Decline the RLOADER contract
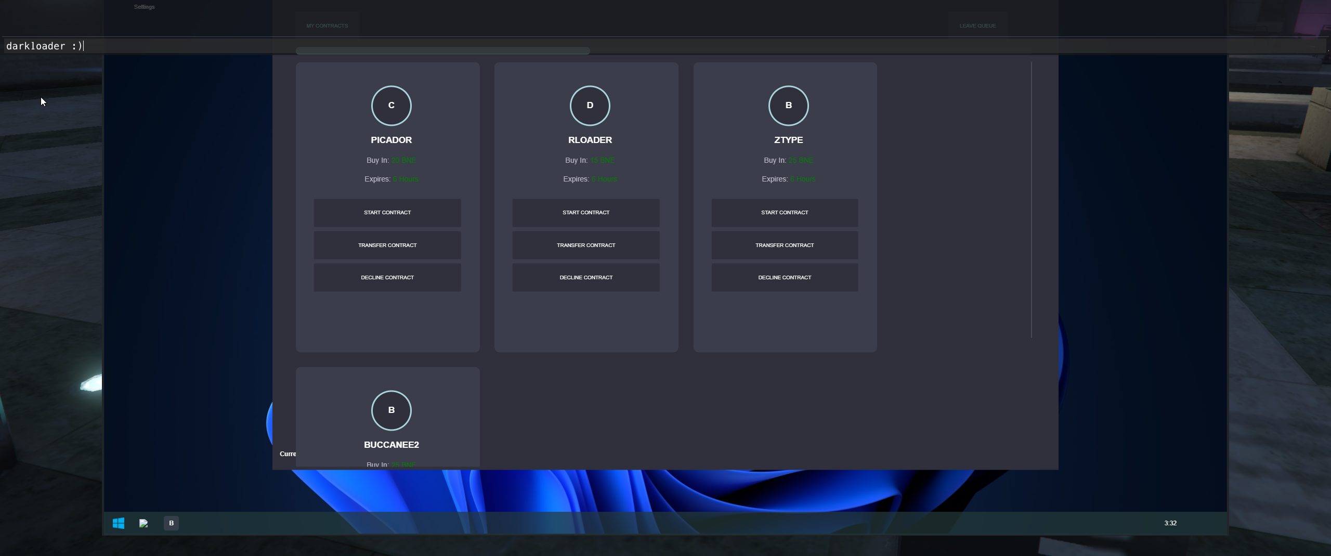 586,277
